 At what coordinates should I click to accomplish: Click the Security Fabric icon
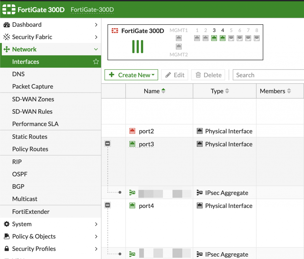pos(7,37)
